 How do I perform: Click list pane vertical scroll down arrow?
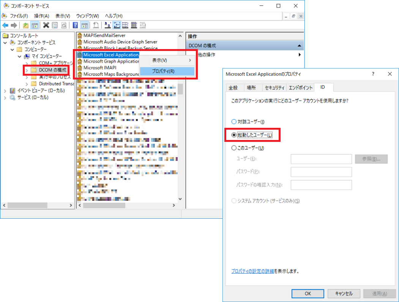[180, 199]
